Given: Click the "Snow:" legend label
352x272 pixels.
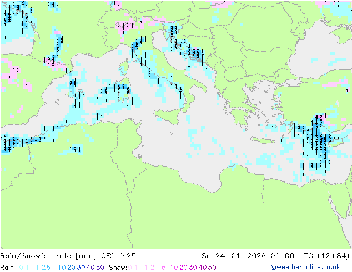Looking at the screenshot, I should [x=118, y=268].
